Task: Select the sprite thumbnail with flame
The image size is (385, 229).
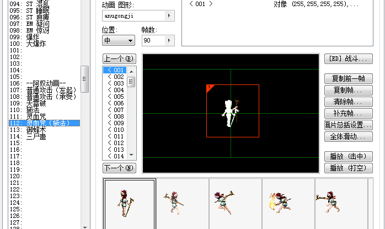Action: pos(288,204)
